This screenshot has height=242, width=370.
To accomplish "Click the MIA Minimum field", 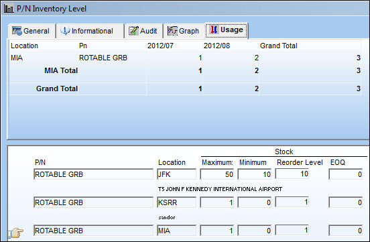I will 255,231.
